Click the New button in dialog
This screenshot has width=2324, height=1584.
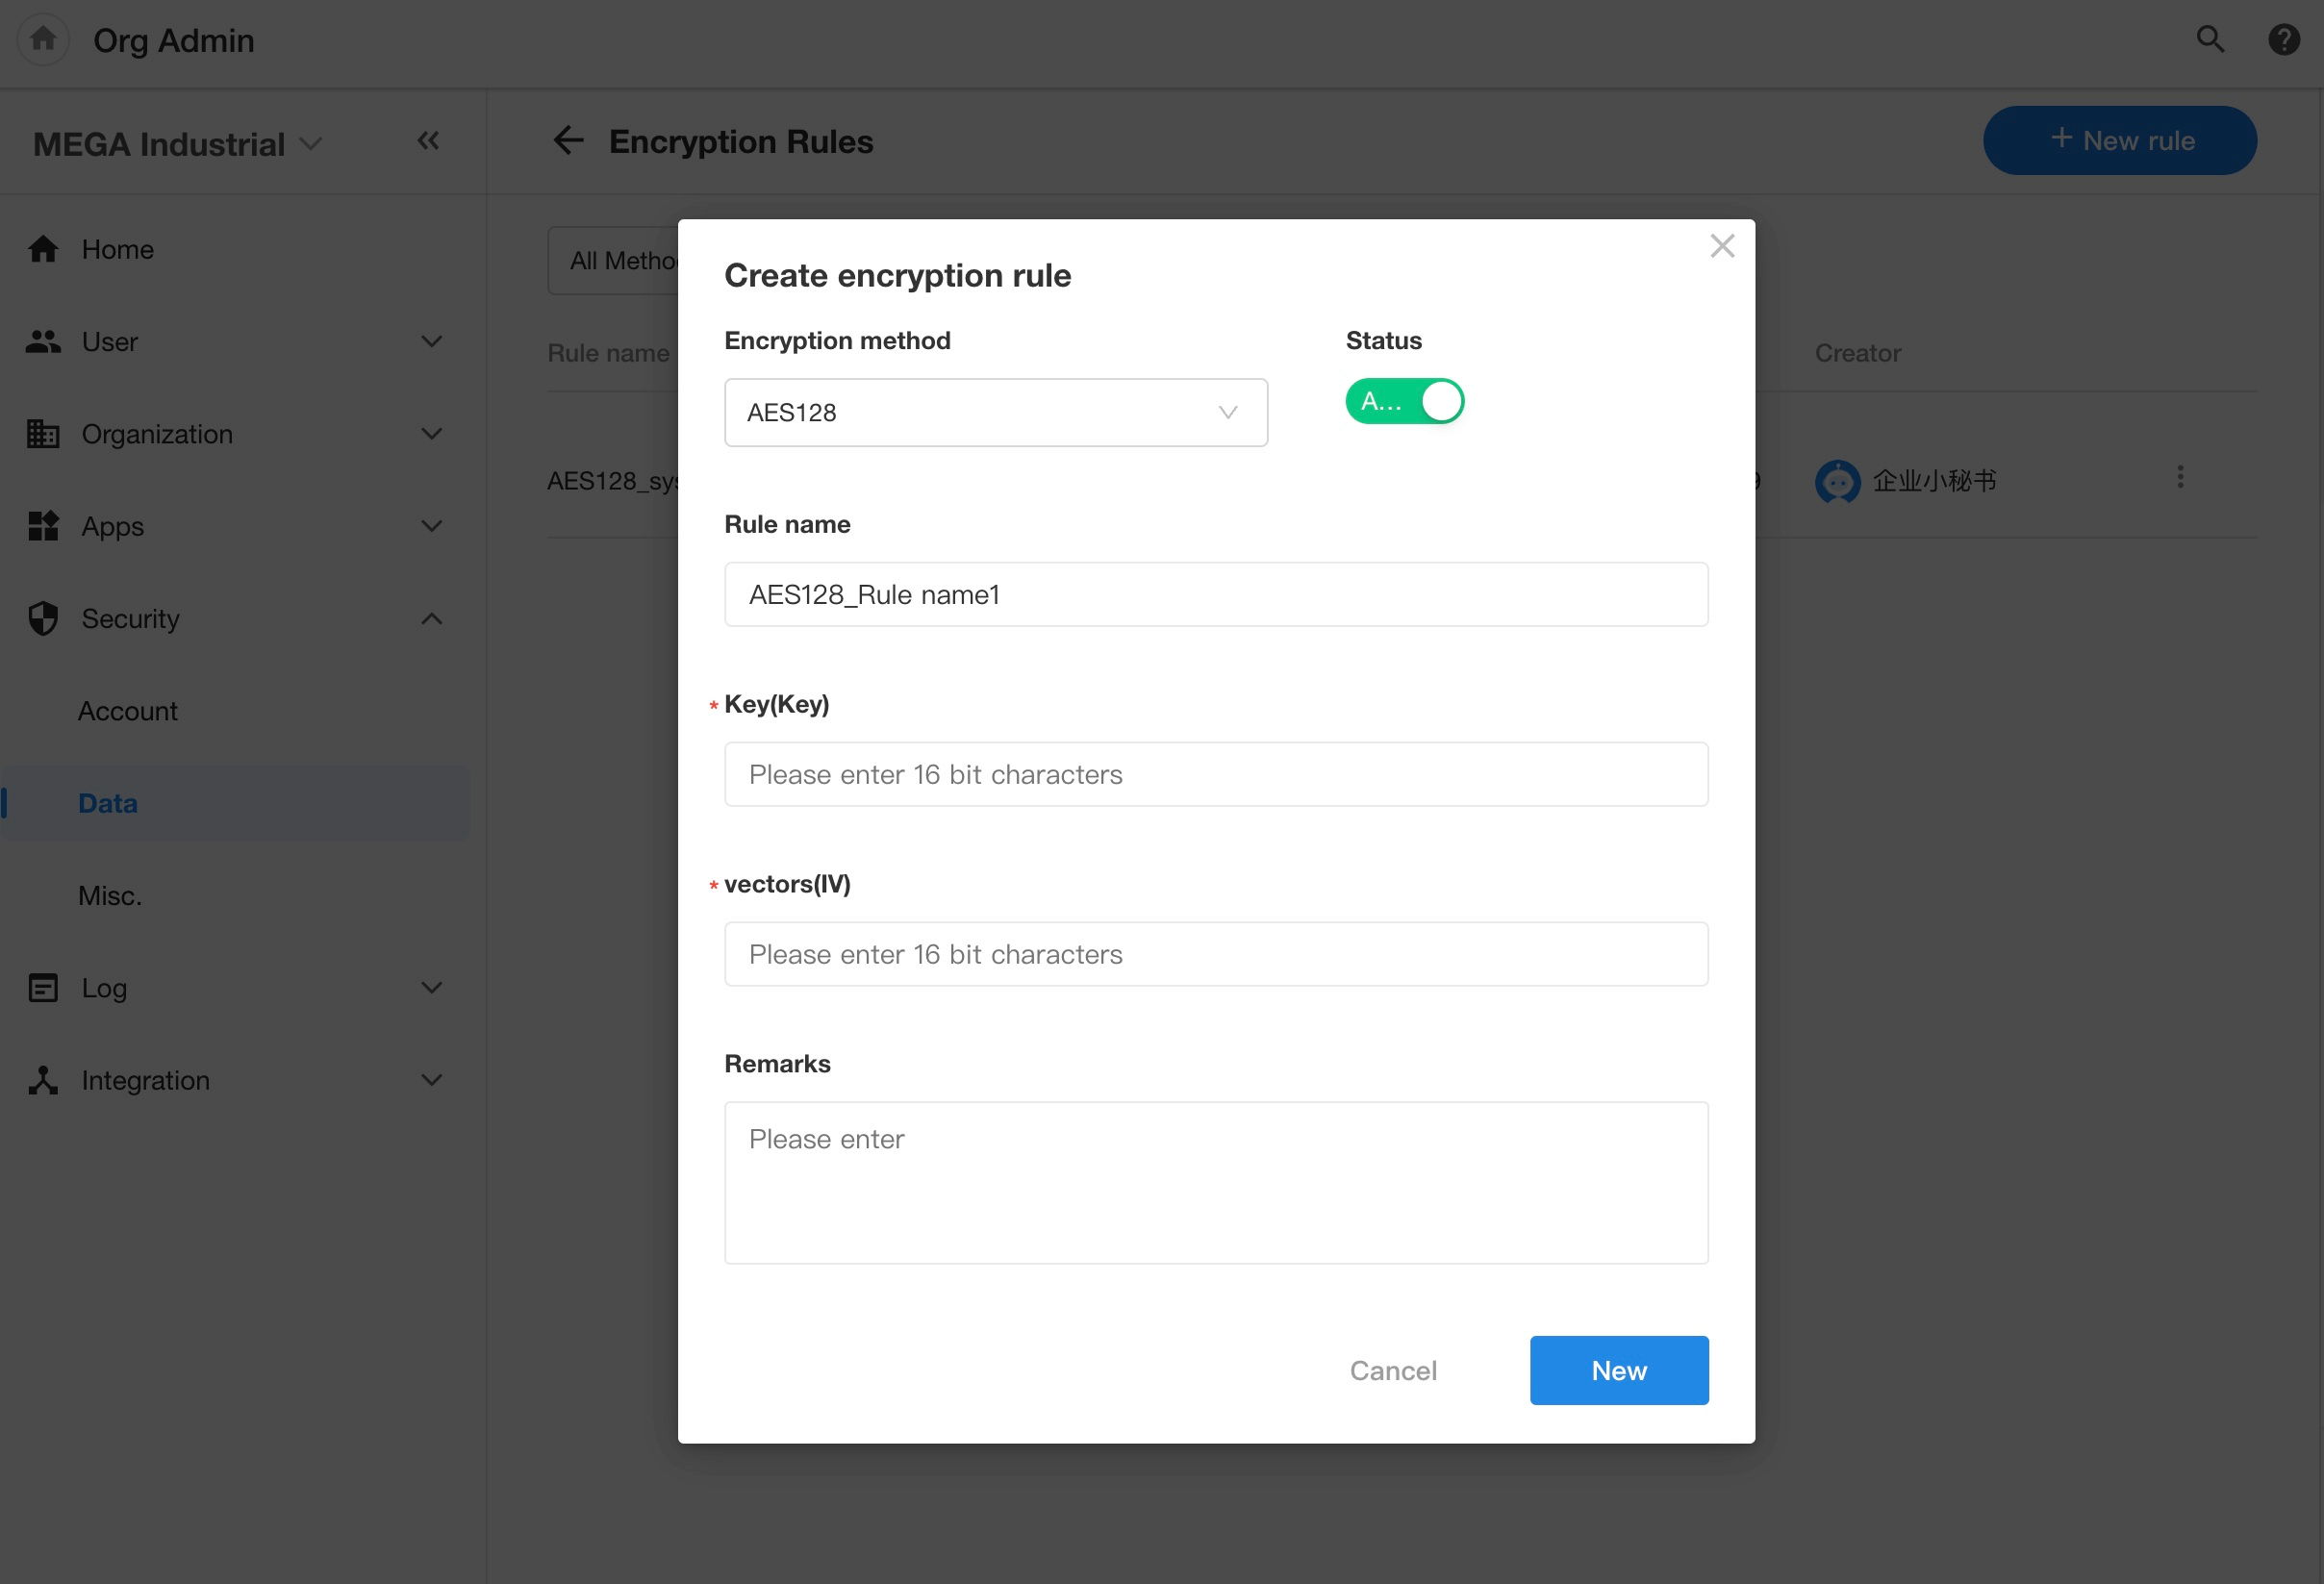[x=1618, y=1370]
